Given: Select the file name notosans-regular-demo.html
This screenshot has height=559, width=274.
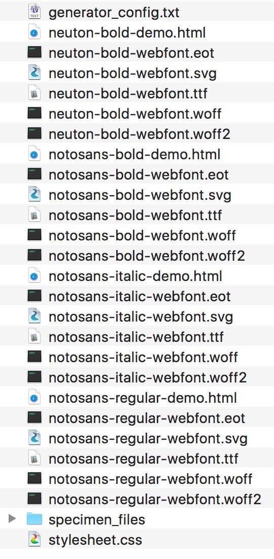Looking at the screenshot, I should click(x=143, y=399).
